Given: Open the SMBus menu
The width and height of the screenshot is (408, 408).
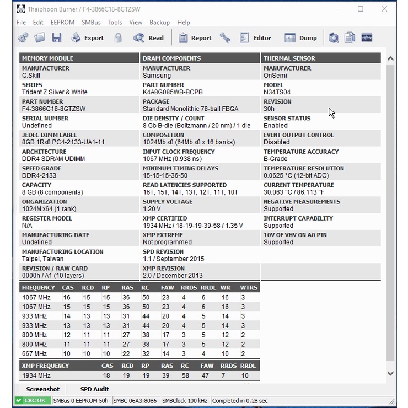Looking at the screenshot, I should [x=91, y=23].
